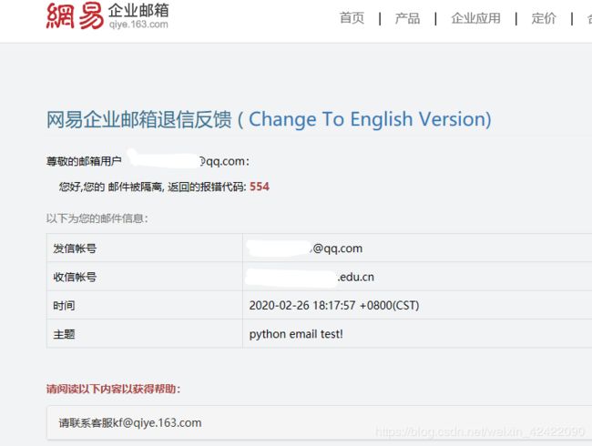Open the 定价 navigation item
Screen dimensions: 592x446
[544, 18]
